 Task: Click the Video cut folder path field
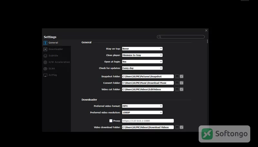(148, 89)
